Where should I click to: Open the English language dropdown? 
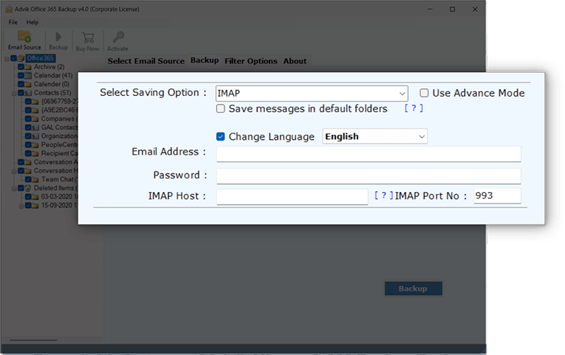click(x=375, y=136)
